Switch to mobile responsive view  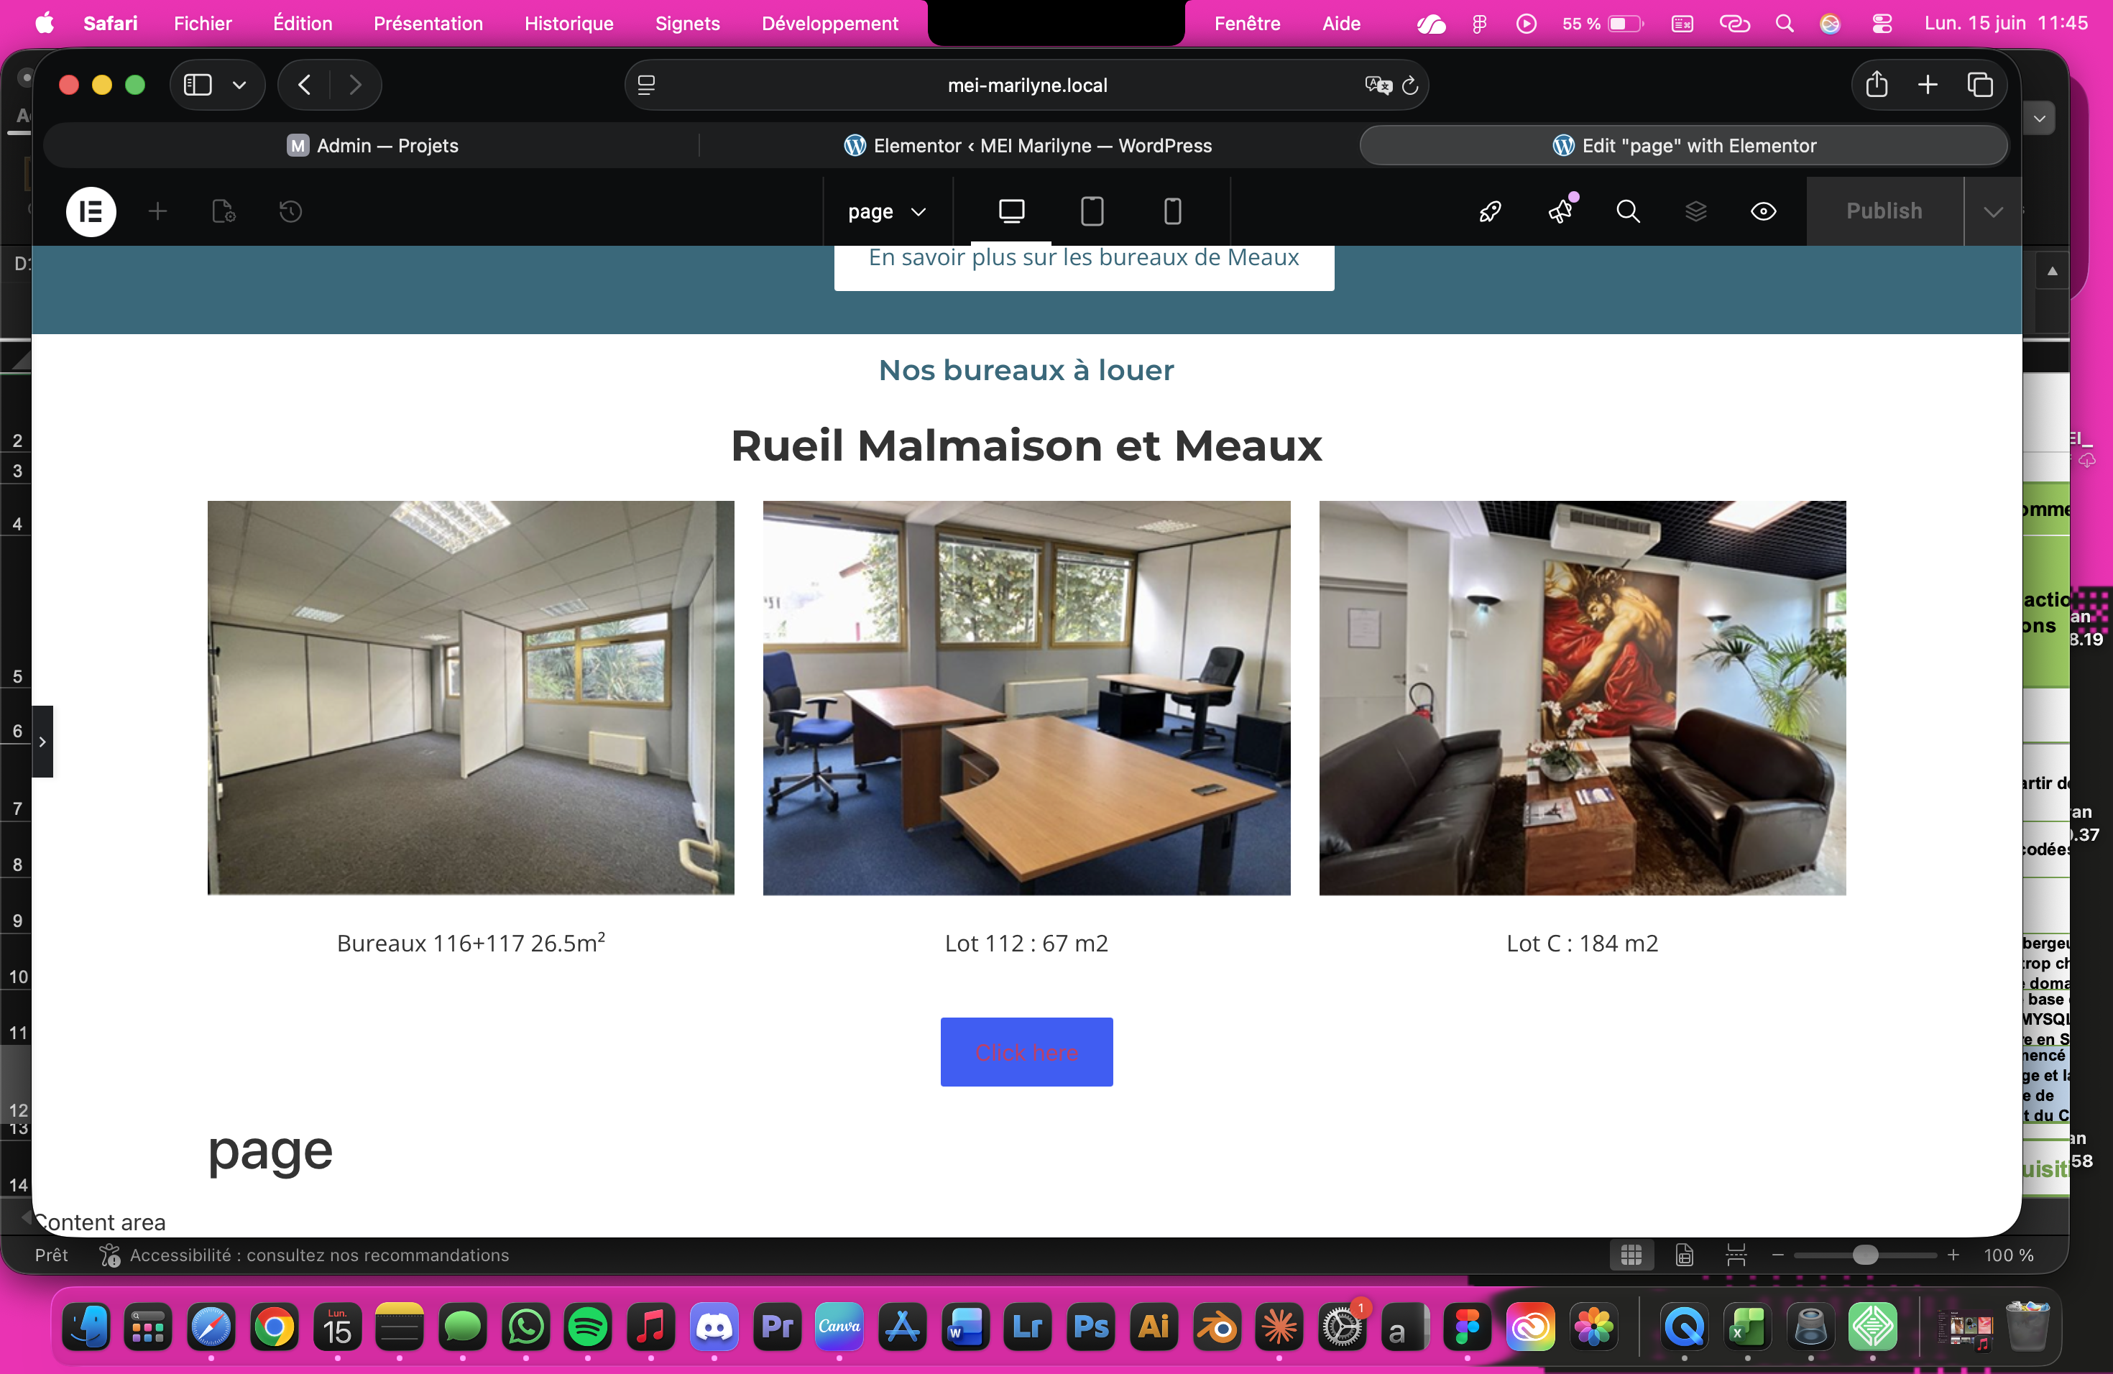1173,211
